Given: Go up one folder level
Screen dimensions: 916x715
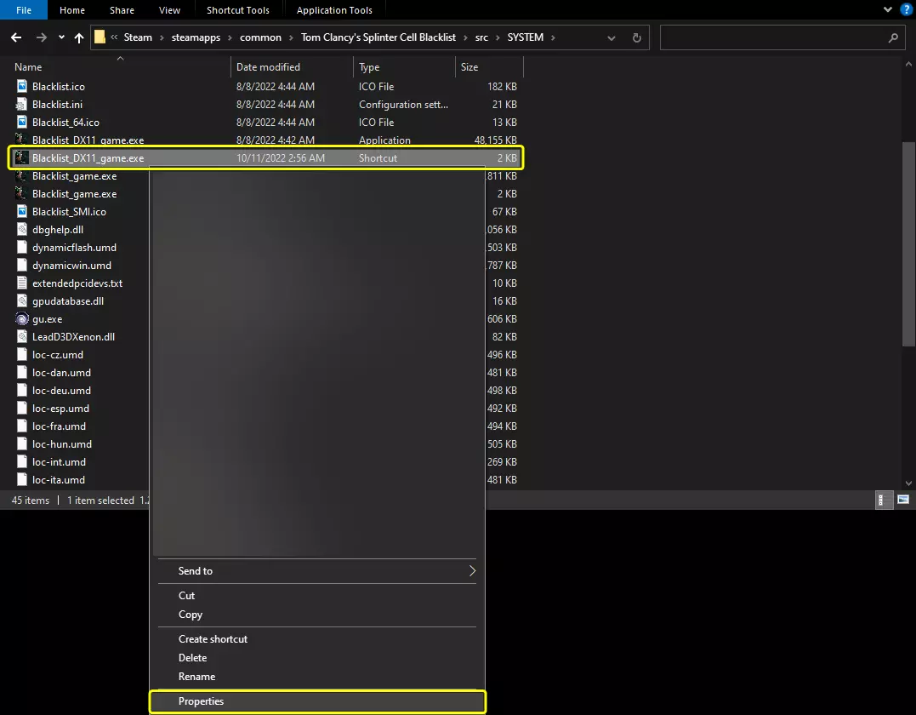Looking at the screenshot, I should (79, 37).
